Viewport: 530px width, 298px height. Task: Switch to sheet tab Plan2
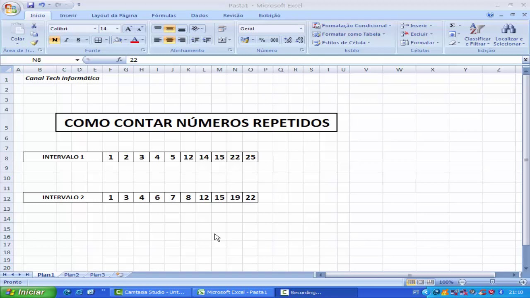pos(71,275)
